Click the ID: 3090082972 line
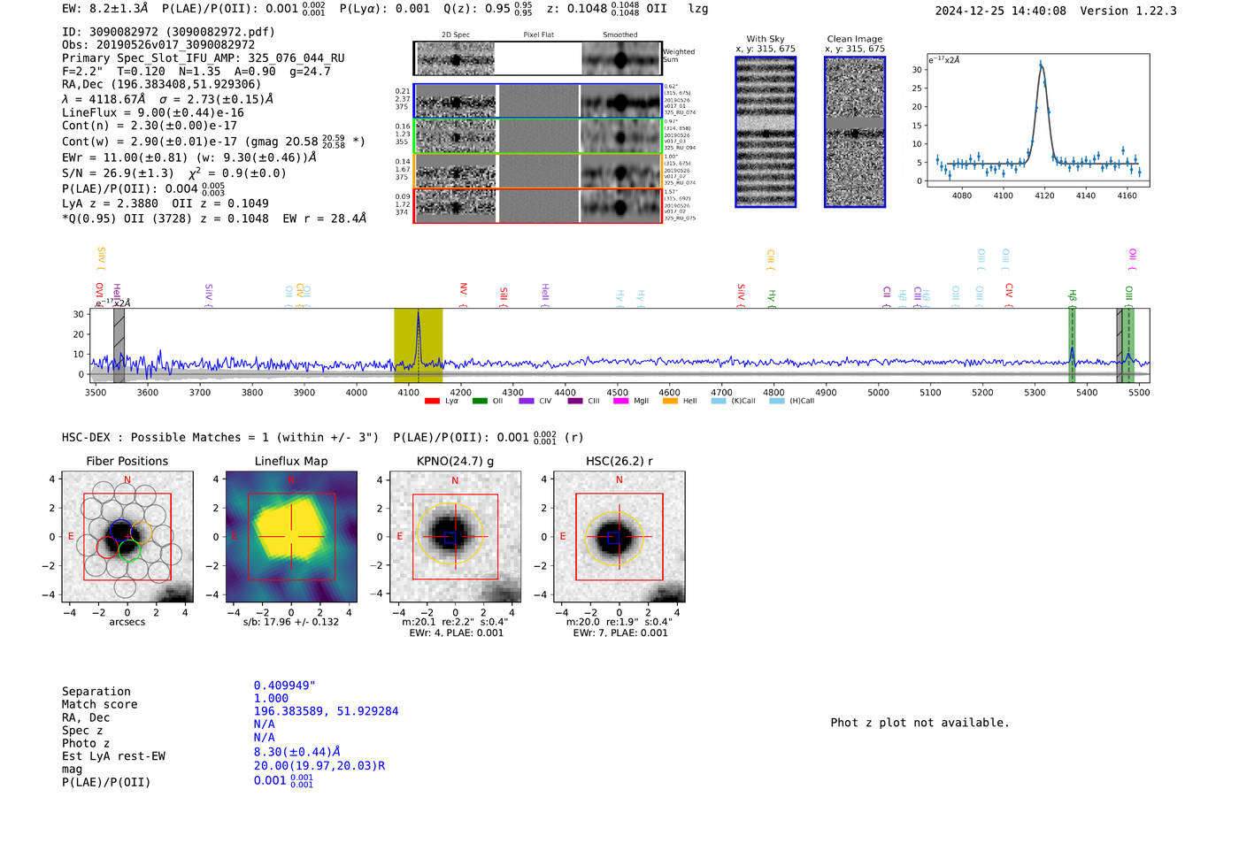Screen dimensions: 1239x843 click(168, 32)
